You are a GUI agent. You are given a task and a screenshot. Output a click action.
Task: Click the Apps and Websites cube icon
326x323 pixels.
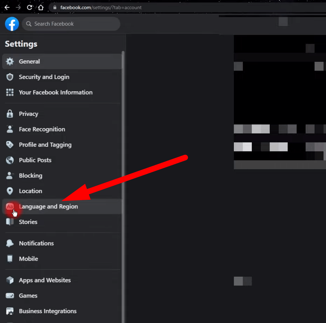(10, 280)
